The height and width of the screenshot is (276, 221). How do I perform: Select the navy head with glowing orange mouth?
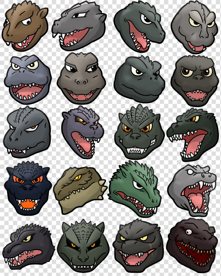click(x=28, y=188)
